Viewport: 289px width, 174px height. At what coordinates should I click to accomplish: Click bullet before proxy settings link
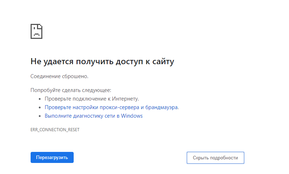coord(40,108)
